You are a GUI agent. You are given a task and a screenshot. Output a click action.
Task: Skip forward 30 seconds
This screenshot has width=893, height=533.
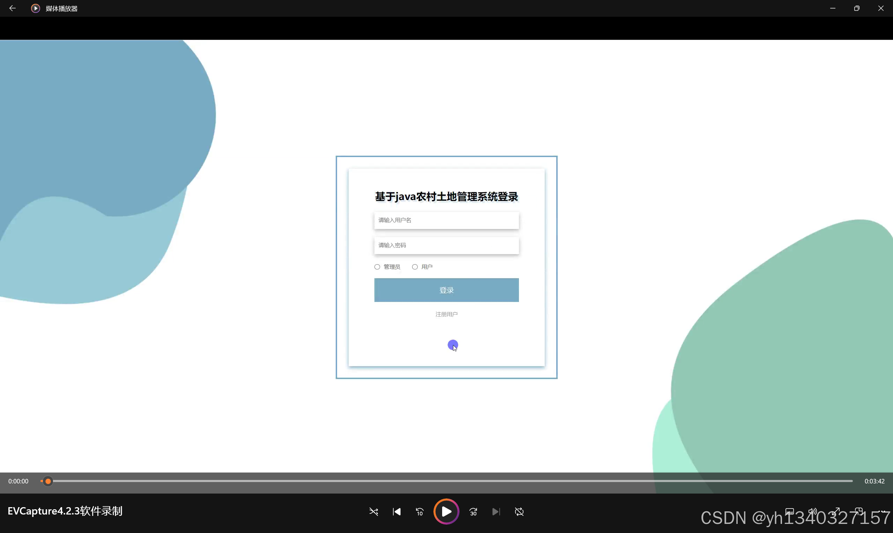click(473, 511)
